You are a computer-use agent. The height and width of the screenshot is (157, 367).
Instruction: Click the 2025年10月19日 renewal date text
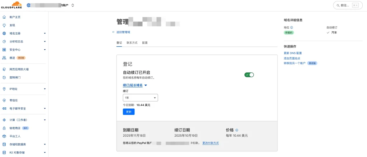[186, 136]
